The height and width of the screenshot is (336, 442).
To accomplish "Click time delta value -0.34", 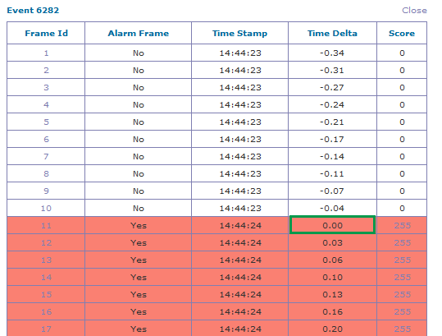I will 332,53.
